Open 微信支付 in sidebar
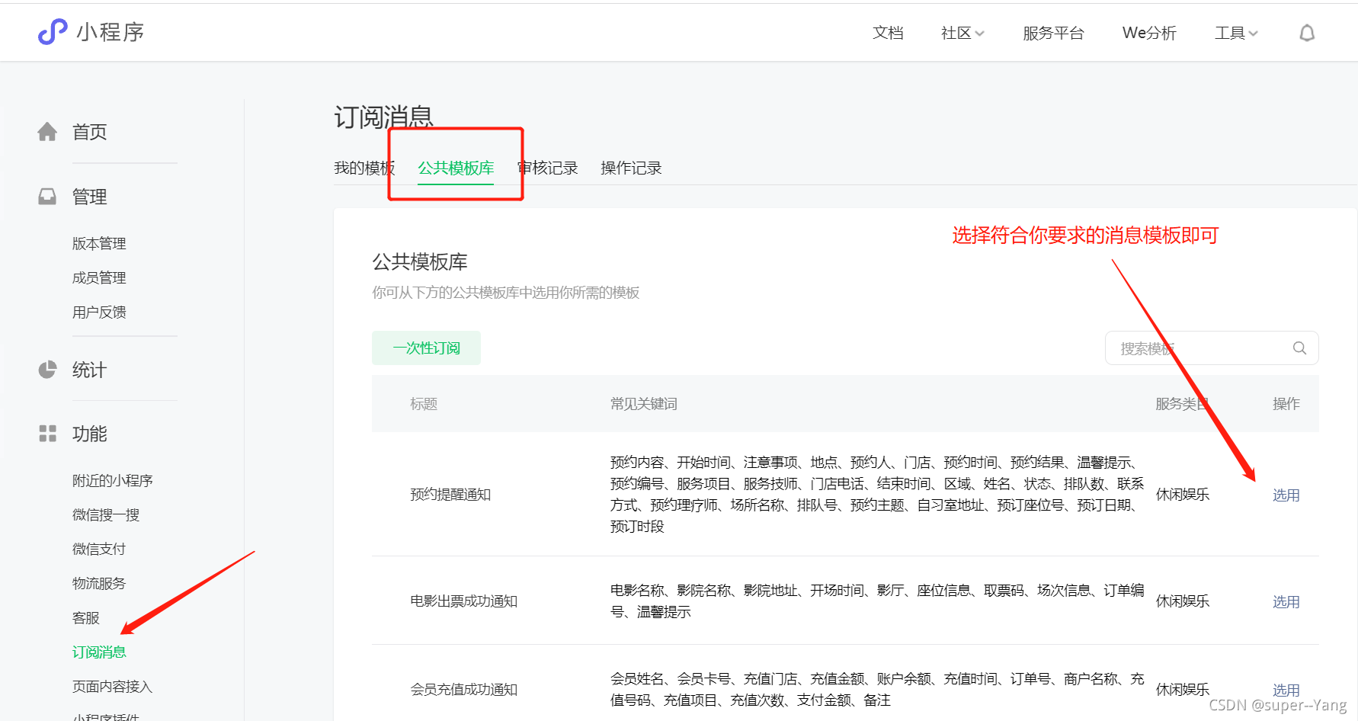The width and height of the screenshot is (1358, 721). pos(98,548)
